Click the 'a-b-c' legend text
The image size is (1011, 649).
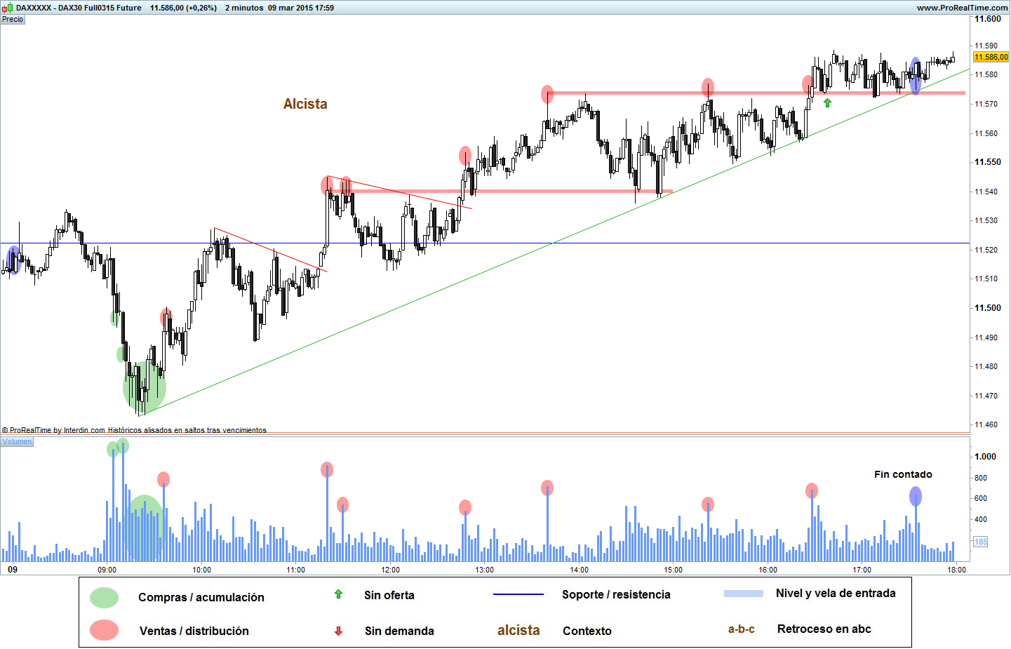click(742, 629)
